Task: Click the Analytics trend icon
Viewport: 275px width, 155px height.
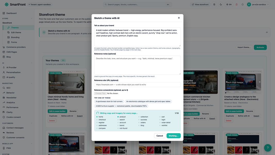Action: [x=4, y=103]
